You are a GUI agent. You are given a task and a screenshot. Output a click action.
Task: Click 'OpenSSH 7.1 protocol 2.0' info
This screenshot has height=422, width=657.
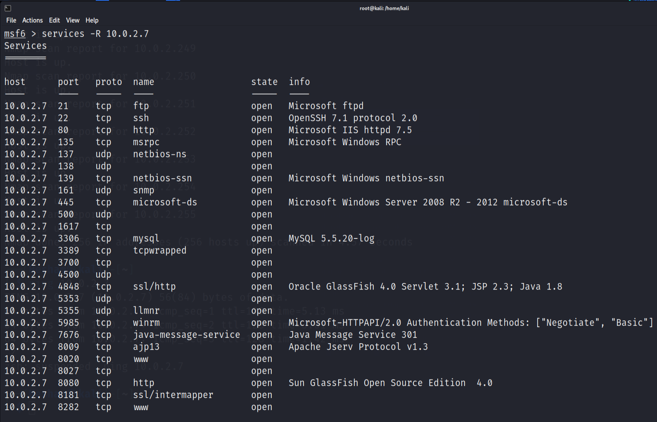(x=353, y=118)
